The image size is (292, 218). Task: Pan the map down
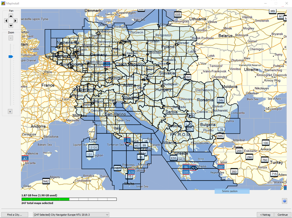point(11,25)
